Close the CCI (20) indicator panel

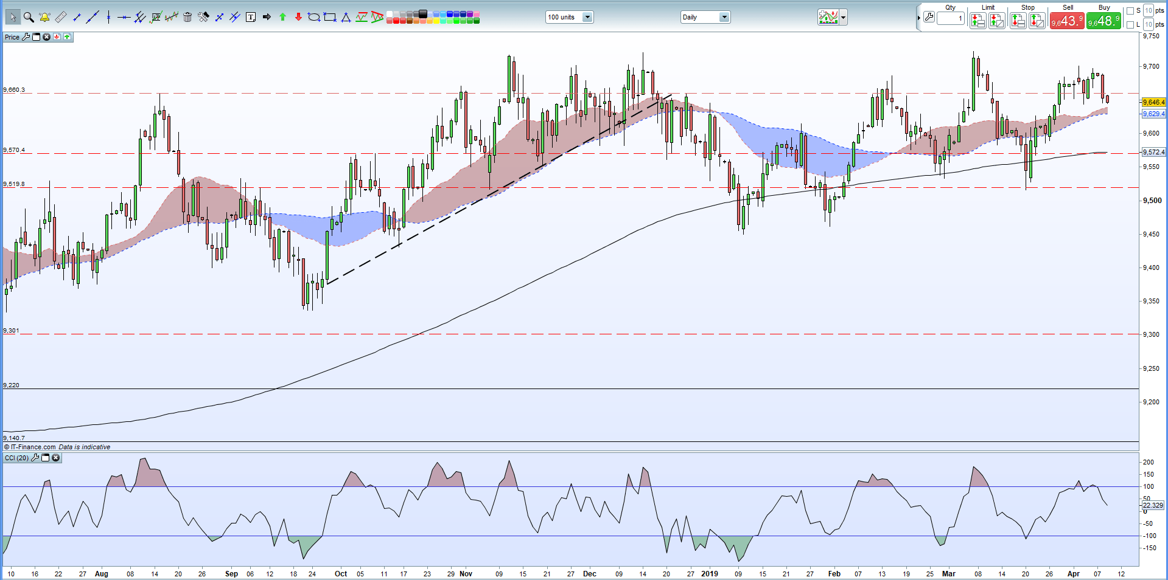56,458
